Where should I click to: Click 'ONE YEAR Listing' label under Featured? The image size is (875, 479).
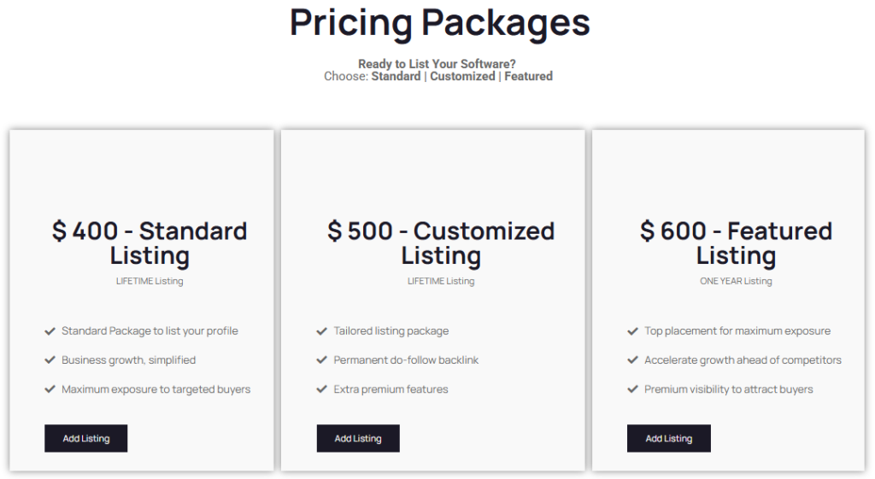click(x=736, y=281)
